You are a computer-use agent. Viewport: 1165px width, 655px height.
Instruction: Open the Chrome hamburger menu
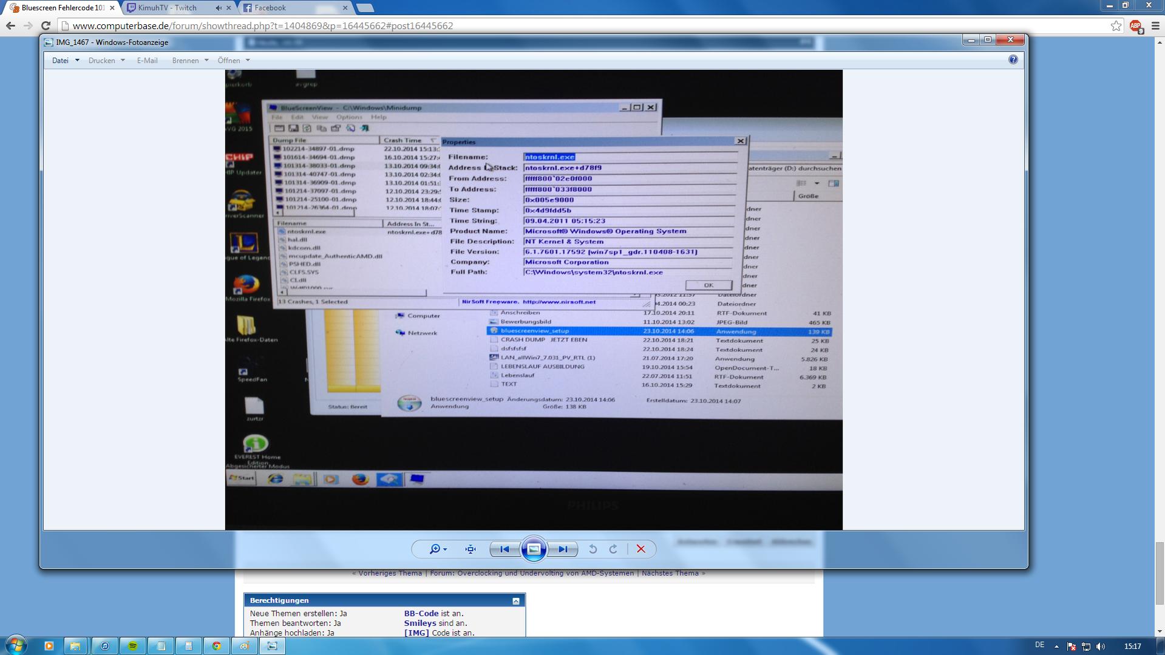point(1155,25)
